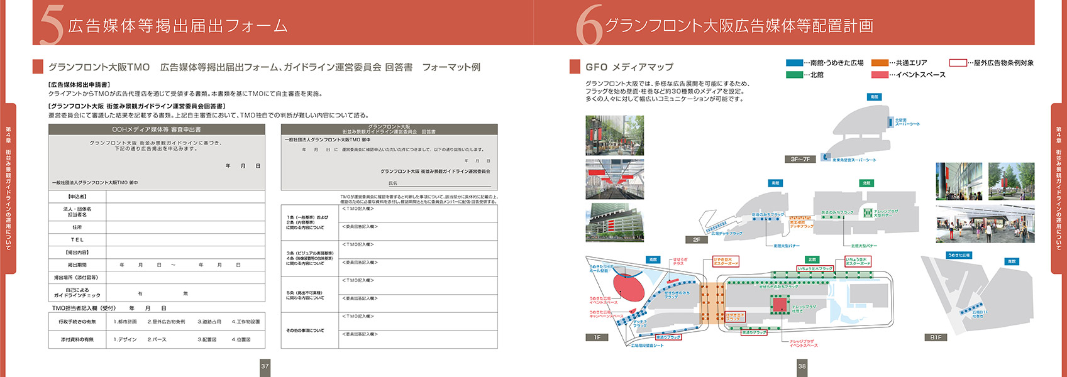
Task: Select option 3.道路占用
Action: pos(209,322)
